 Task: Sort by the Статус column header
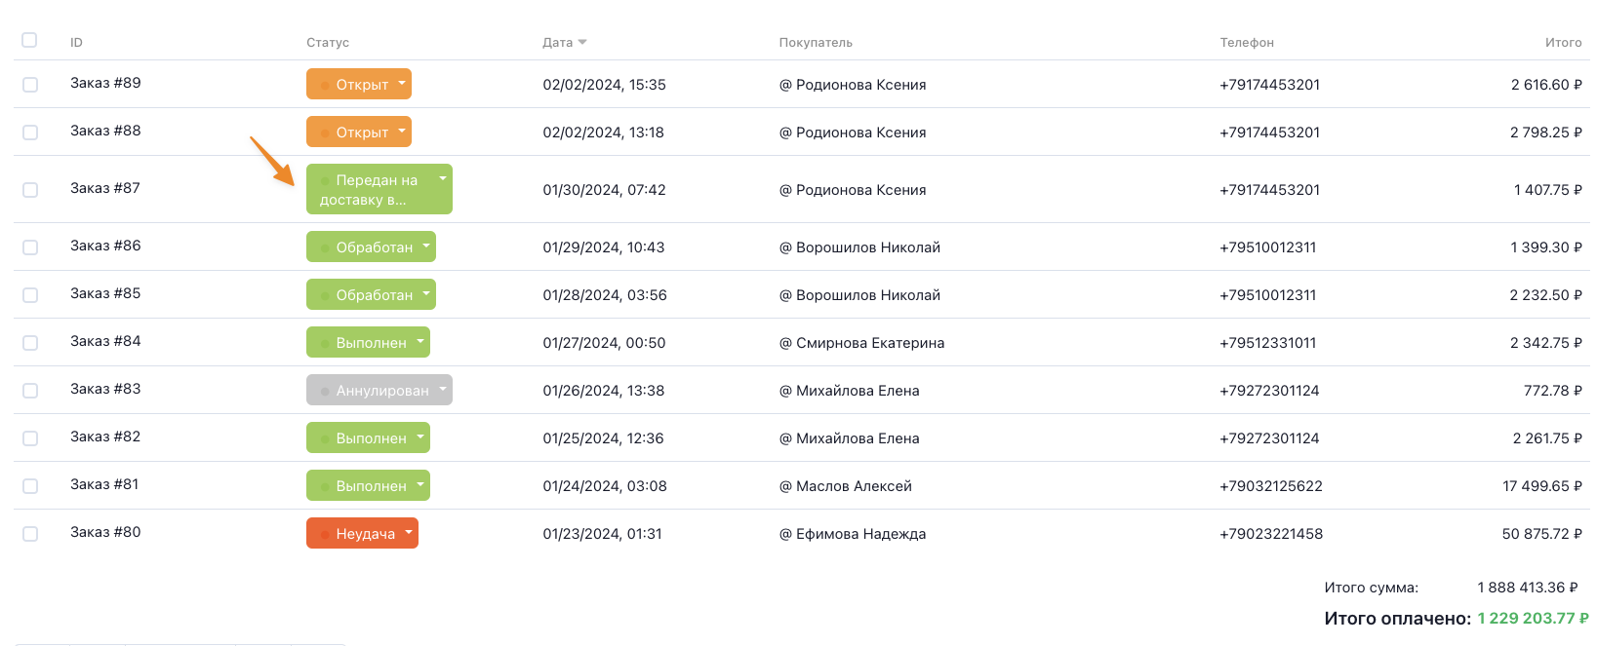pos(328,43)
